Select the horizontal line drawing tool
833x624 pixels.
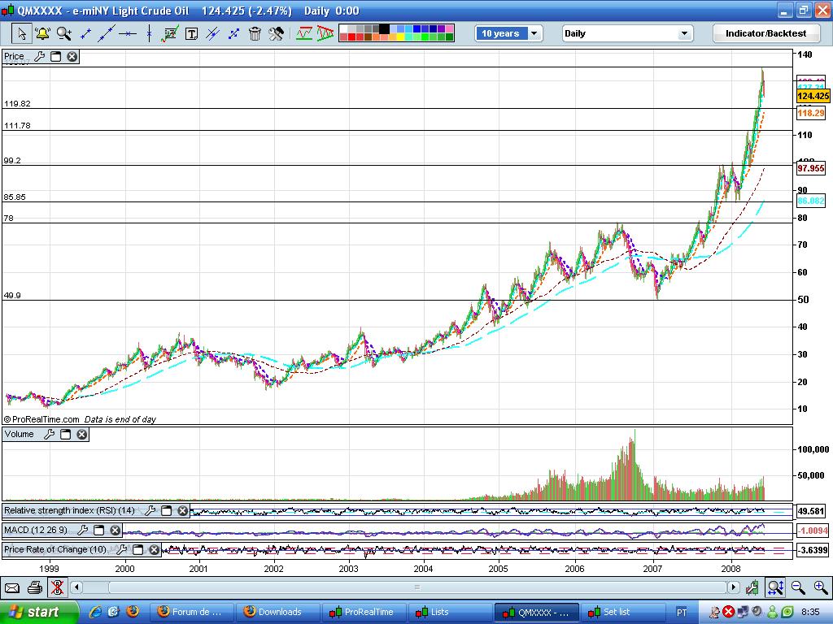tap(128, 34)
